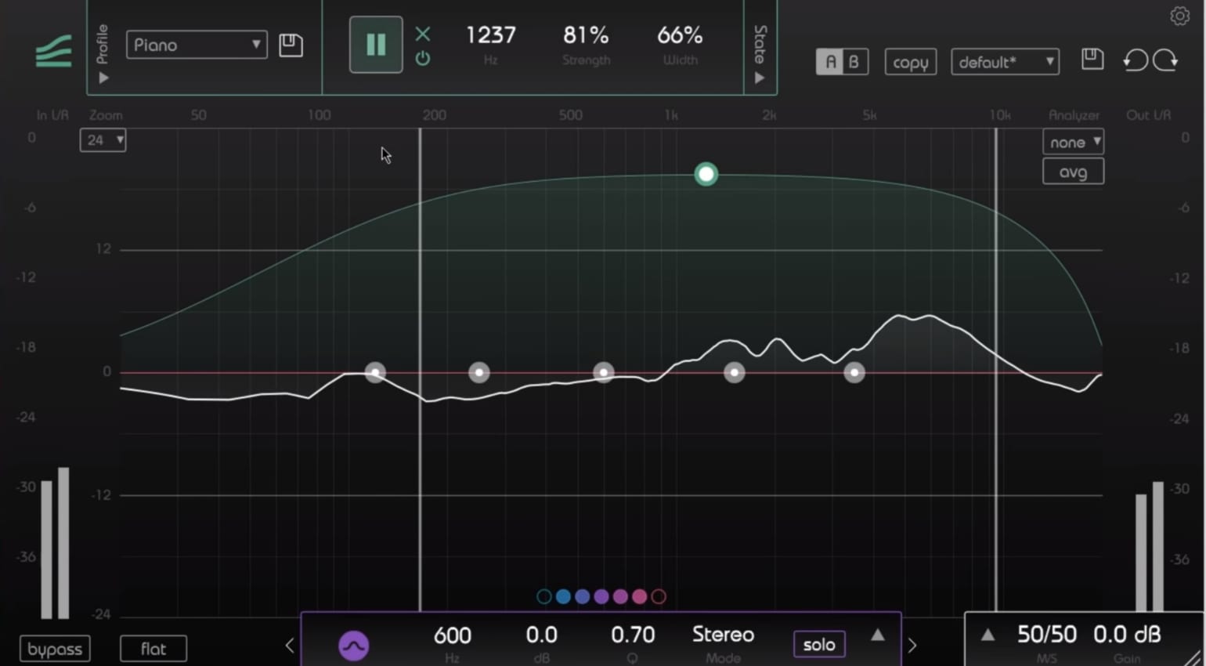1206x666 pixels.
Task: Undo the last change
Action: tap(1135, 60)
